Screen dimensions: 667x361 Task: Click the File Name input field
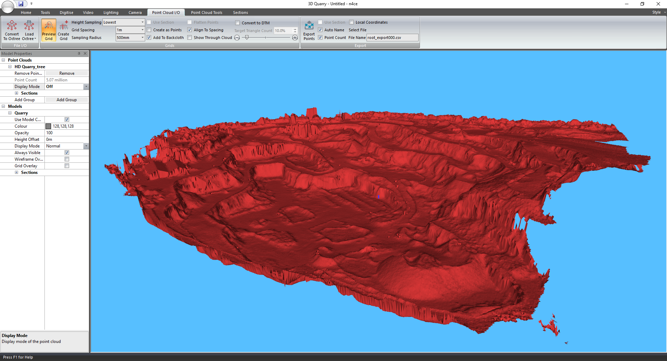(x=392, y=38)
